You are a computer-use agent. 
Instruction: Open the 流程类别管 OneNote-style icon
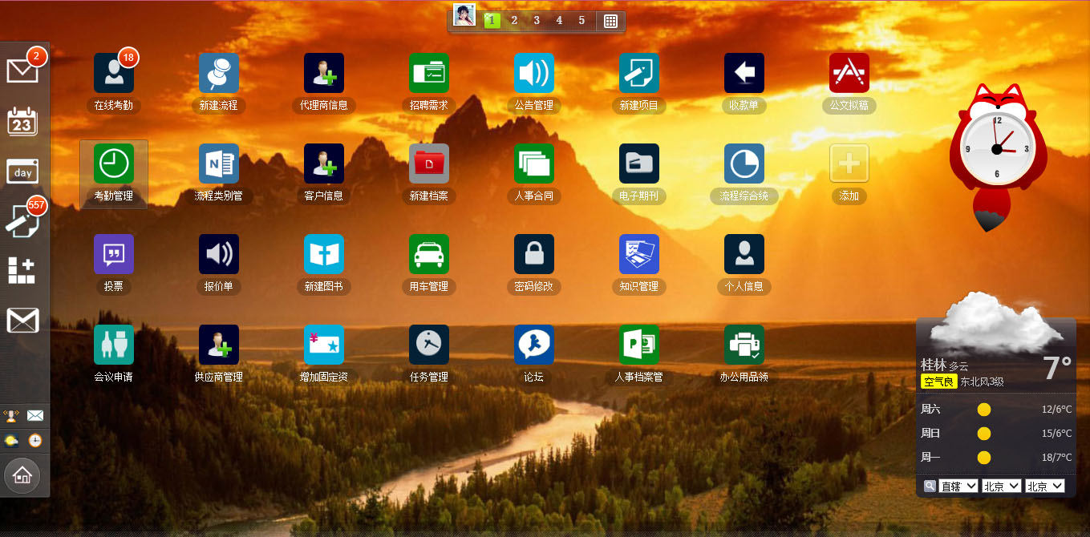coord(219,164)
